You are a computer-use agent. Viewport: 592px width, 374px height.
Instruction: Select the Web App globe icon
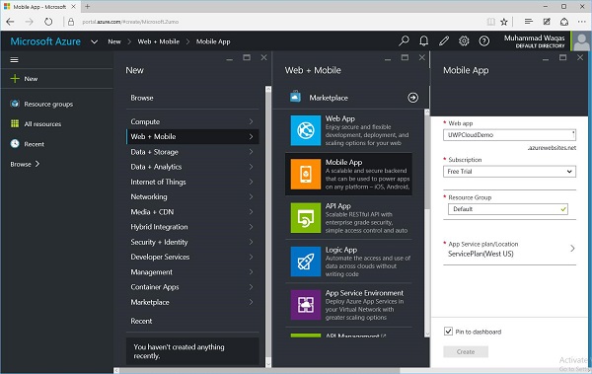click(x=306, y=130)
